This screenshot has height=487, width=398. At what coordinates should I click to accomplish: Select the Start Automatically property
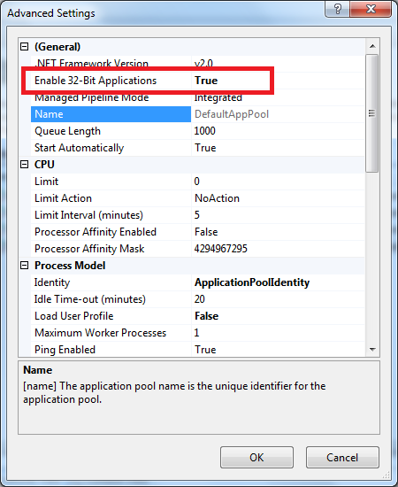(x=79, y=148)
